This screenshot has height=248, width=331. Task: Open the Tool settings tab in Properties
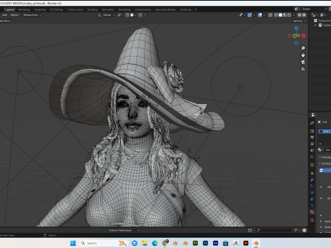pyautogui.click(x=312, y=123)
